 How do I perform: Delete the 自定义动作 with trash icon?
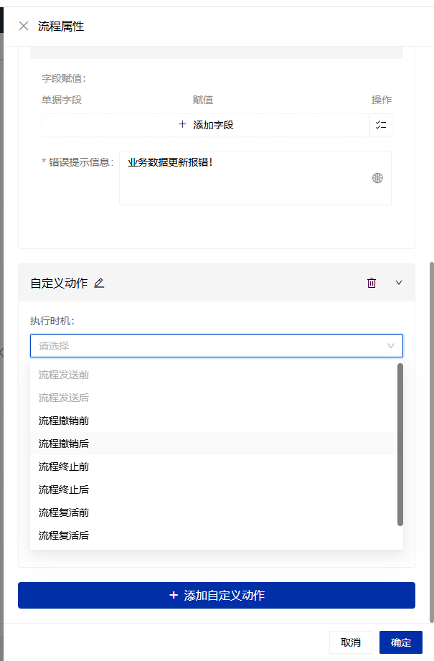coord(371,283)
